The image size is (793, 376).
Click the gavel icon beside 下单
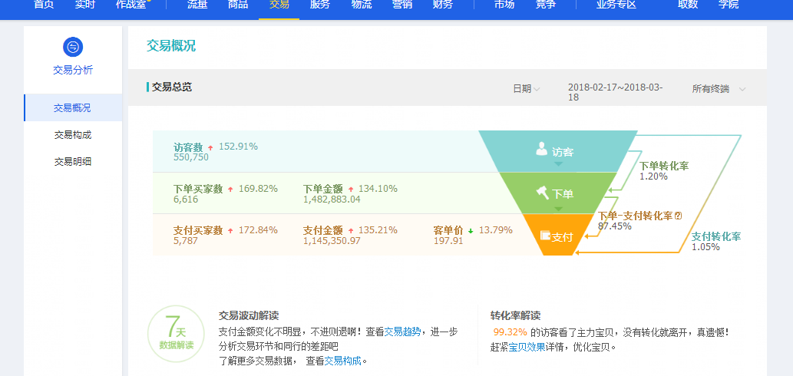click(543, 193)
